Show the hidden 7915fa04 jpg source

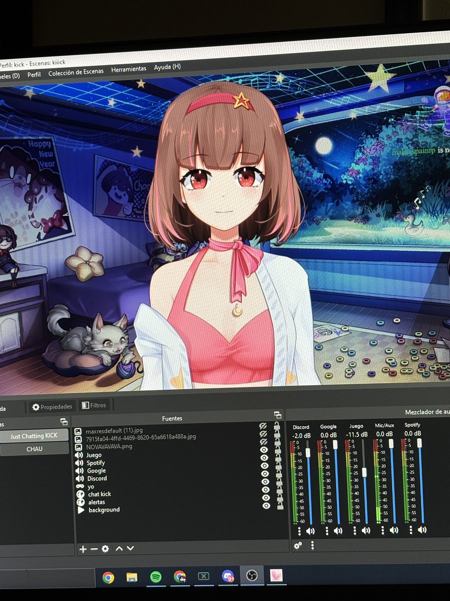click(263, 434)
